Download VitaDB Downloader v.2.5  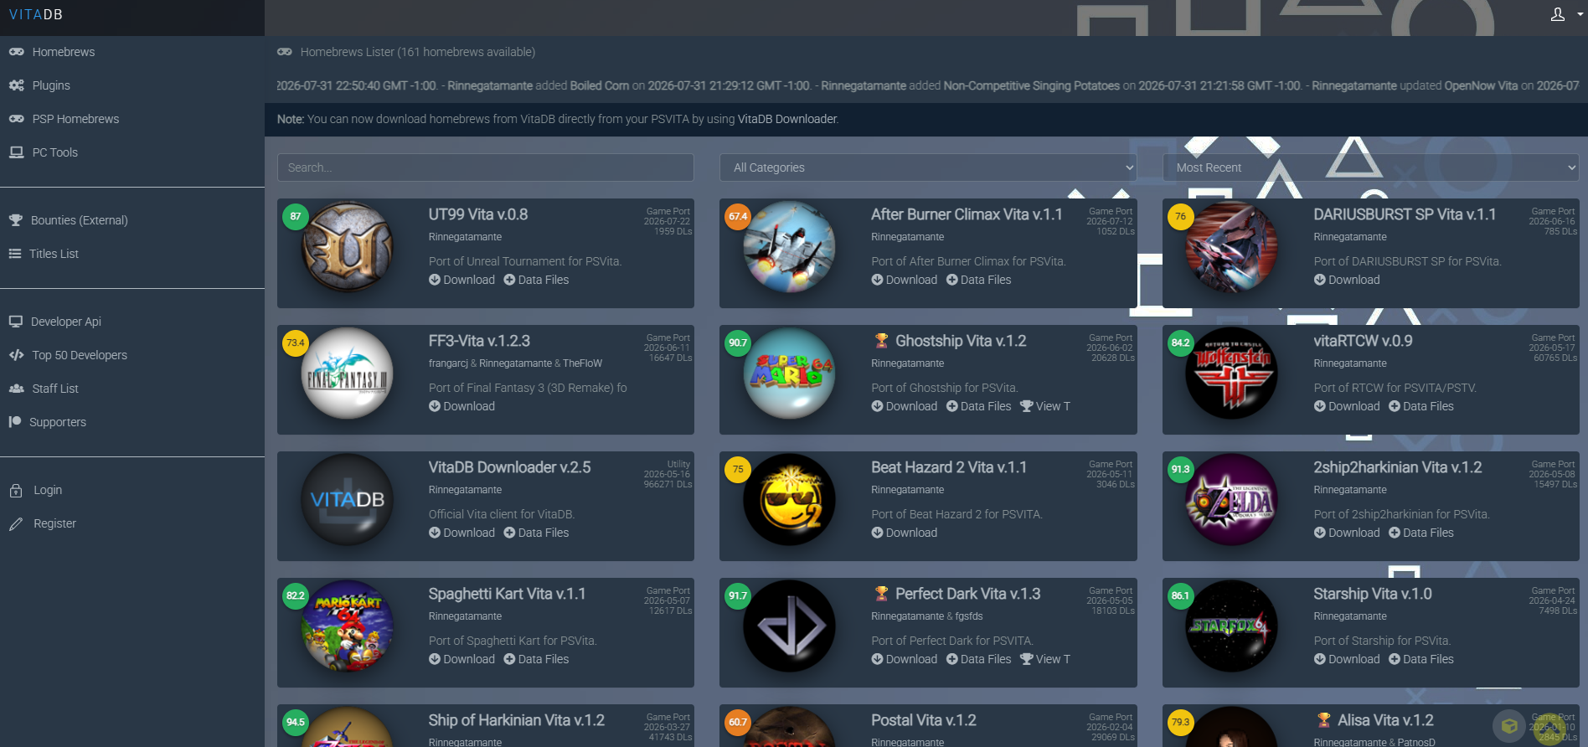pos(461,533)
